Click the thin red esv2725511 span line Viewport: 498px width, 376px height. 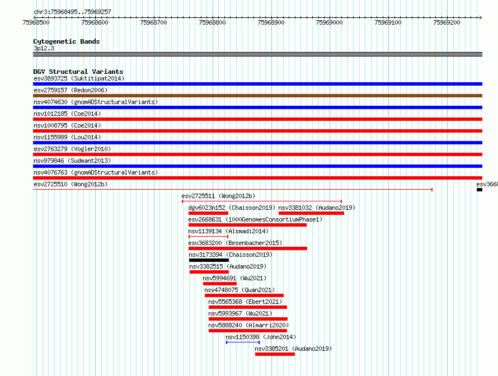click(262, 201)
